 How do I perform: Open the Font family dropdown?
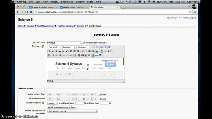[55, 47]
